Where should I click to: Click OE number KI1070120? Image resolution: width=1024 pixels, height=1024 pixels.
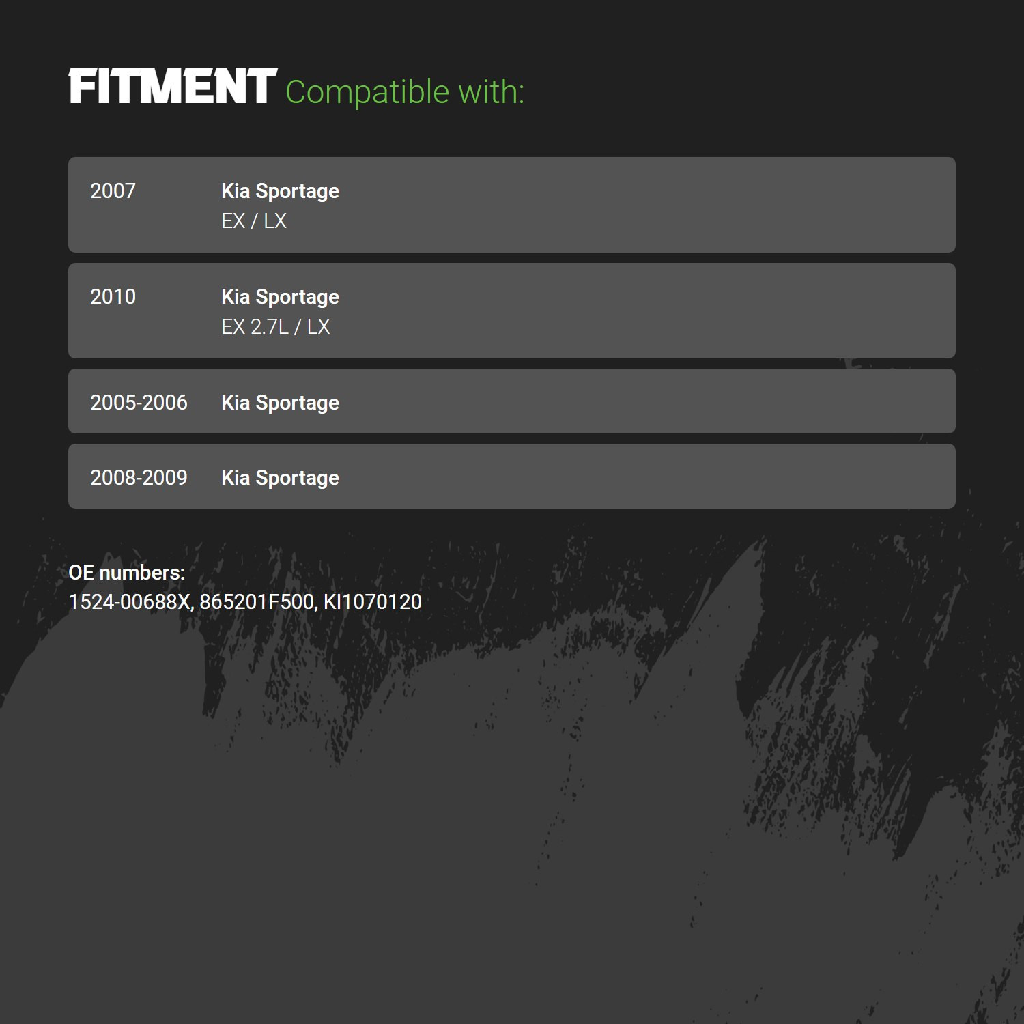tap(373, 602)
